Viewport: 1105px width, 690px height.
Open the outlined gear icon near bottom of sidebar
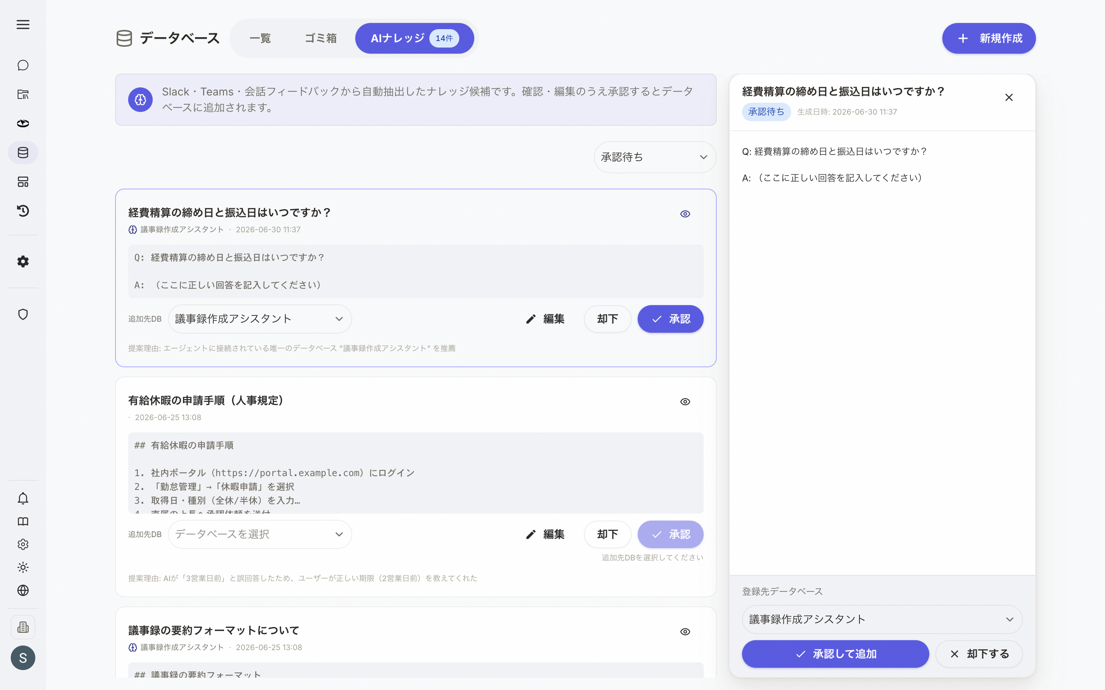pyautogui.click(x=23, y=544)
